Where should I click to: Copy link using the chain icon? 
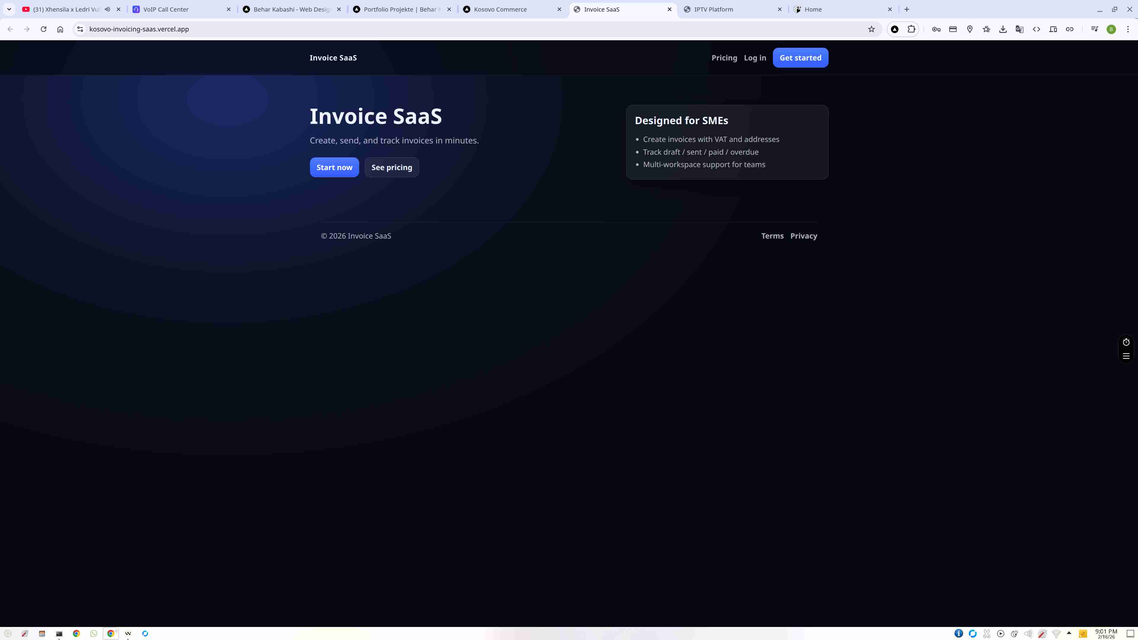[1070, 29]
